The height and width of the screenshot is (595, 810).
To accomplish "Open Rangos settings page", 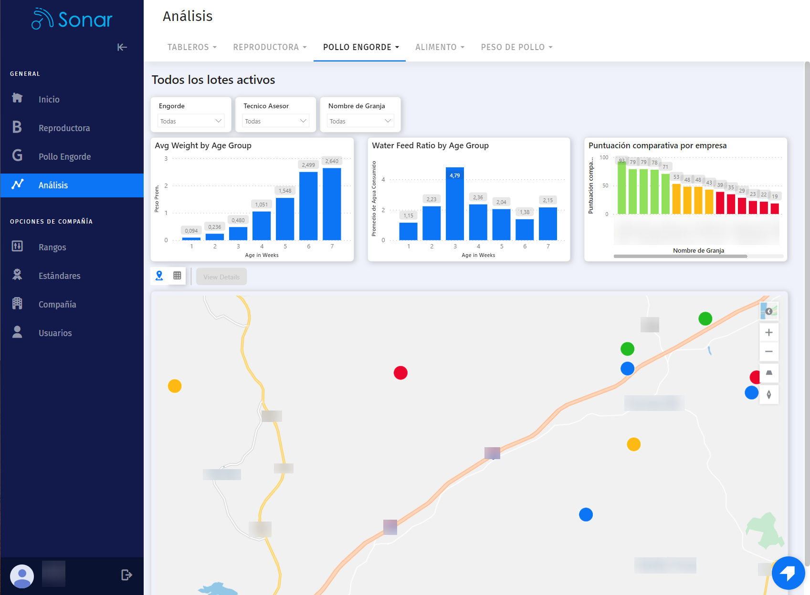I will 72,247.
